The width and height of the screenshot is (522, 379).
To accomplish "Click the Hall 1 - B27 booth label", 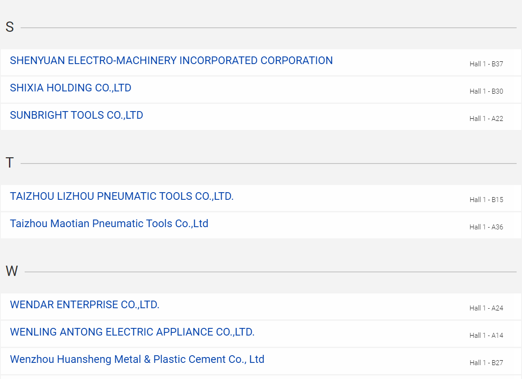I will pyautogui.click(x=486, y=362).
